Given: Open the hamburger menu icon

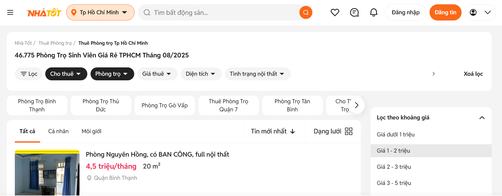Looking at the screenshot, I should [x=10, y=12].
